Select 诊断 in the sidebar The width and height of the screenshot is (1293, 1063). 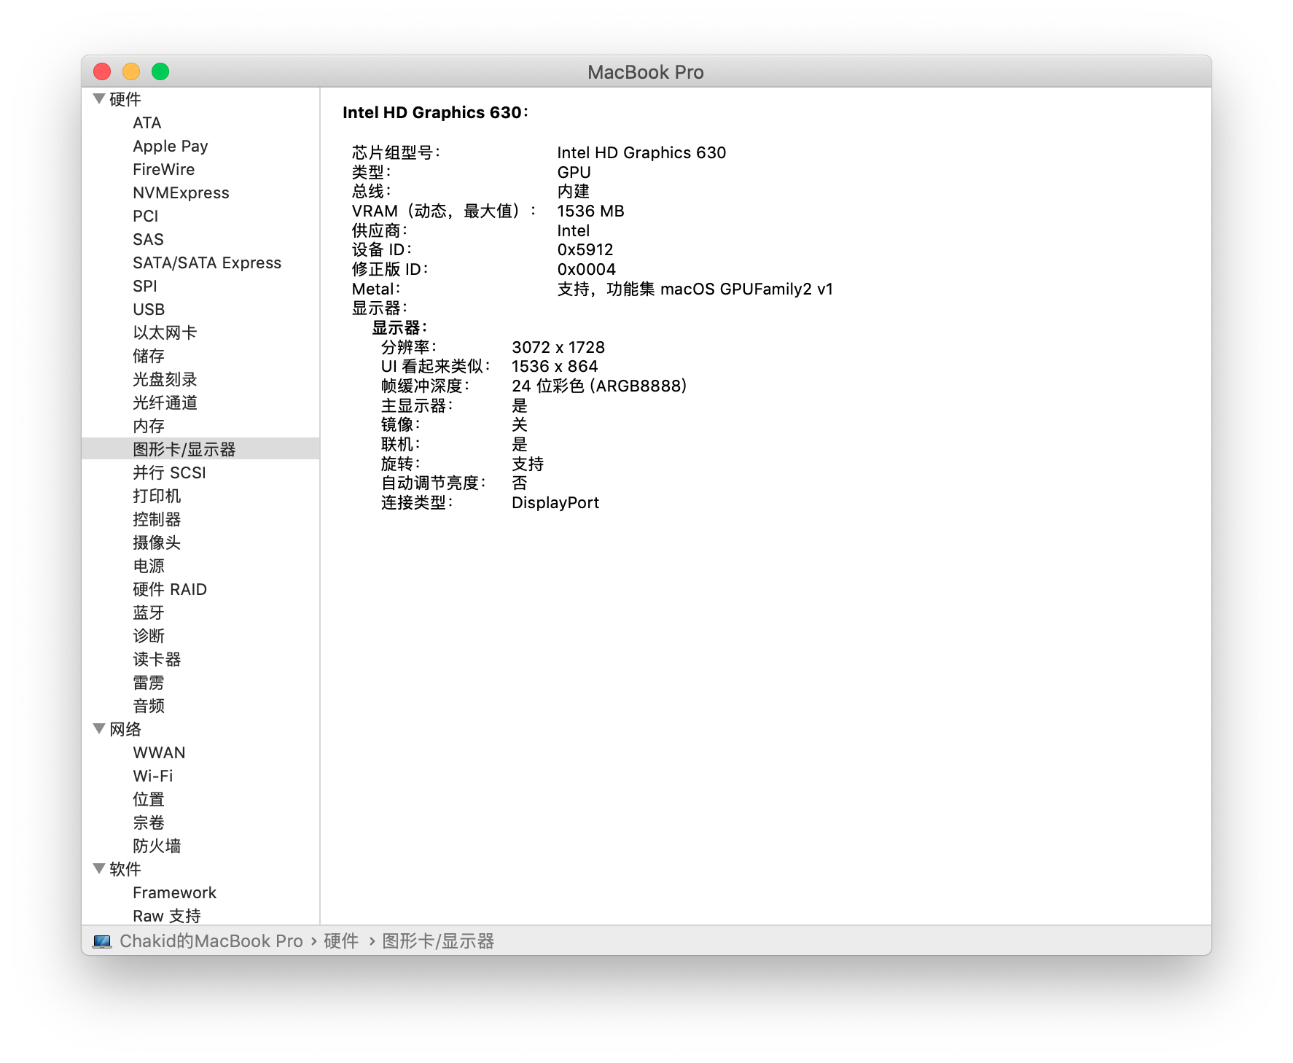point(149,636)
